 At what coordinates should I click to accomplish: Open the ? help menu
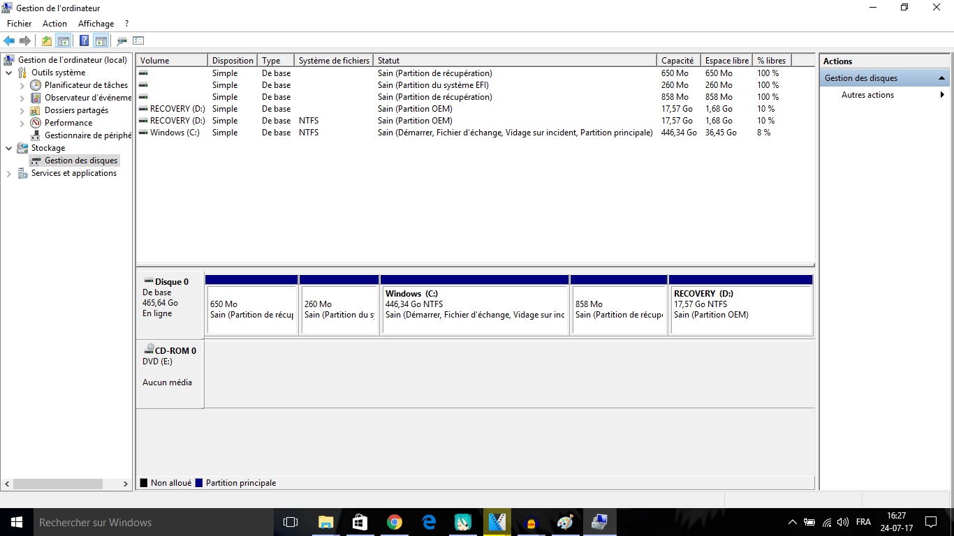tap(126, 24)
